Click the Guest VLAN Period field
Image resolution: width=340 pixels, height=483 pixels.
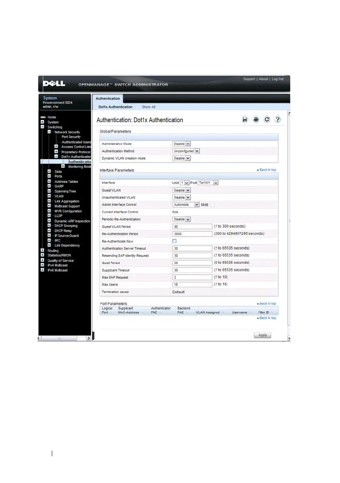(192, 227)
